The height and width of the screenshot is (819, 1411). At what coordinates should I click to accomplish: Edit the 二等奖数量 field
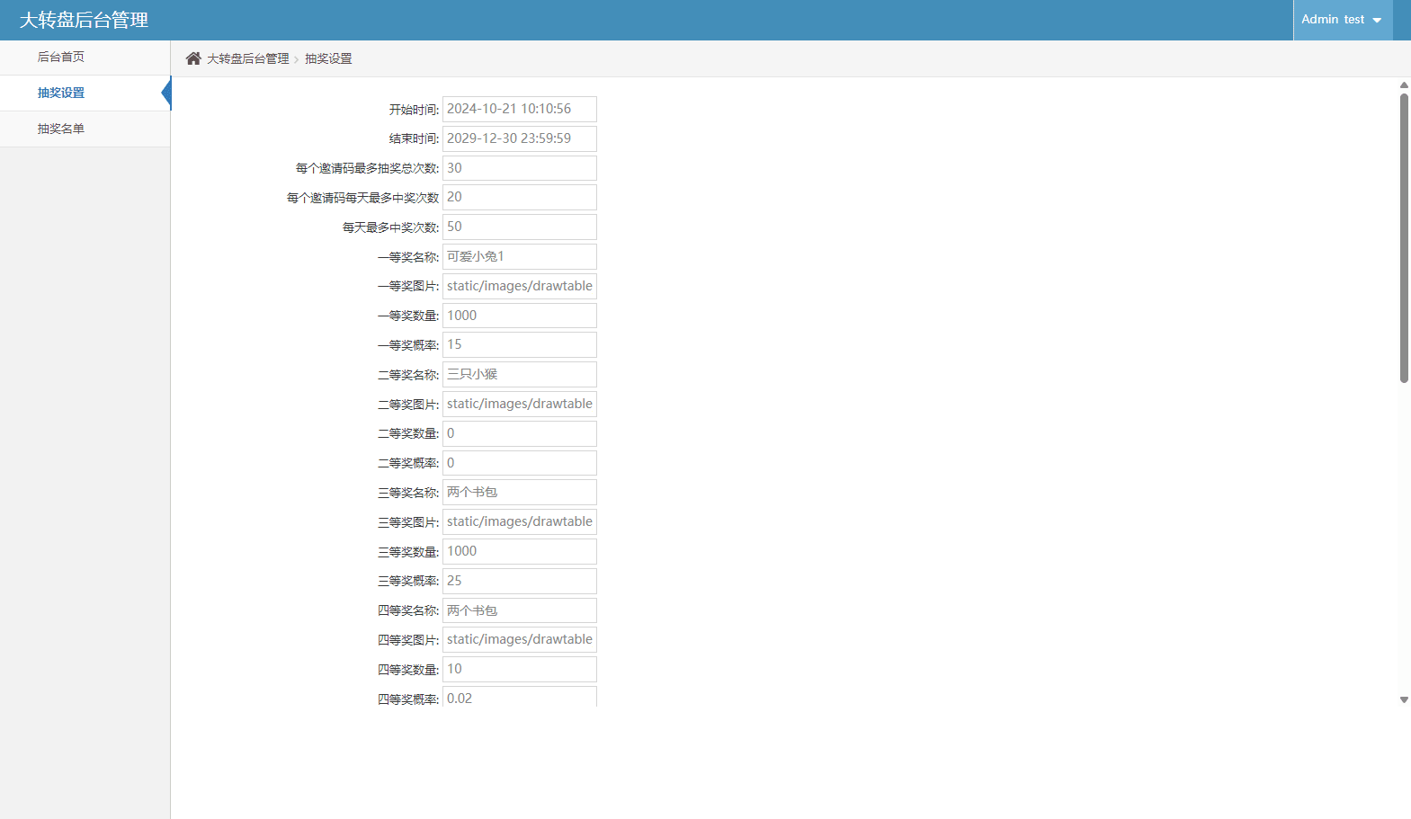[x=520, y=433]
